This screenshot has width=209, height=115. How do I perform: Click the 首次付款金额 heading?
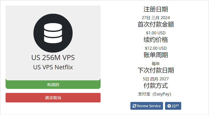[156, 24]
